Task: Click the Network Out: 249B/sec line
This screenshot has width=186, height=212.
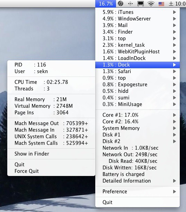Action: click(x=138, y=154)
